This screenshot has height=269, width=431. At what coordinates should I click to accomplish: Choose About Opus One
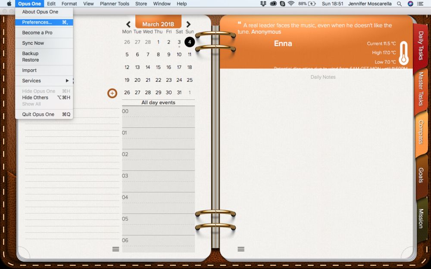point(44,12)
